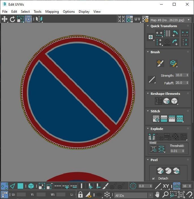This screenshot has width=194, height=199.
Task: Collapse the Explode rollout
Action: coord(148,129)
